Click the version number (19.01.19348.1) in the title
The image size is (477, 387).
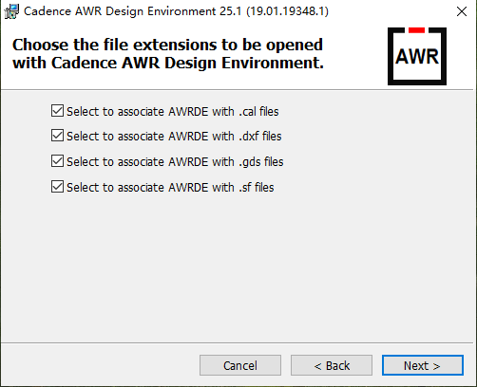click(x=287, y=11)
